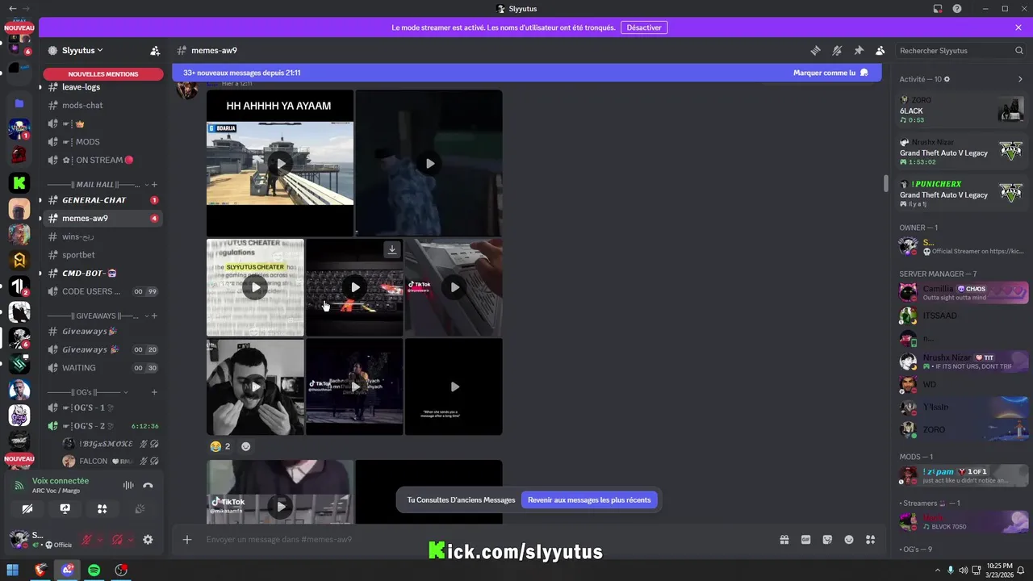Expand the input device arrow beside the microphone

100,540
